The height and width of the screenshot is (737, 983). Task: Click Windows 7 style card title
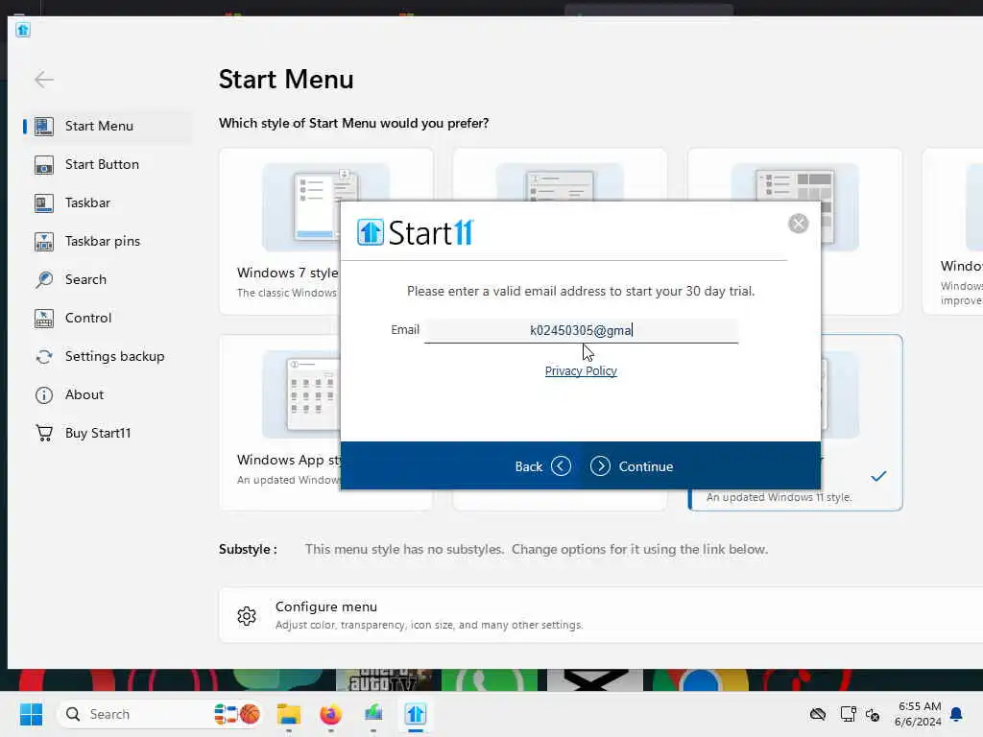(x=288, y=273)
